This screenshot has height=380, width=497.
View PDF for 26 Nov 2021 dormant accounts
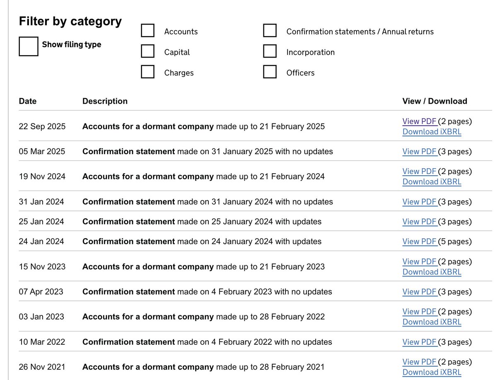pos(420,362)
